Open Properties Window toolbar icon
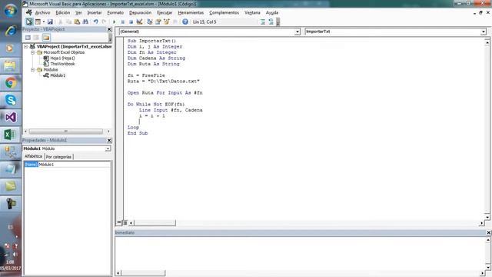492x277 pixels. [x=158, y=22]
